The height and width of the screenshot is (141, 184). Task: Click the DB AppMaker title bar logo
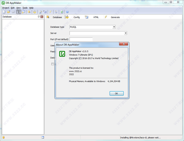coord(3,3)
